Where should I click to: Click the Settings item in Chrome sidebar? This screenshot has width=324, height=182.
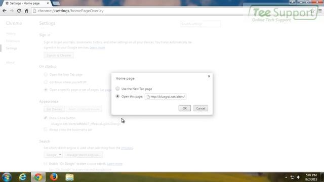(11, 49)
